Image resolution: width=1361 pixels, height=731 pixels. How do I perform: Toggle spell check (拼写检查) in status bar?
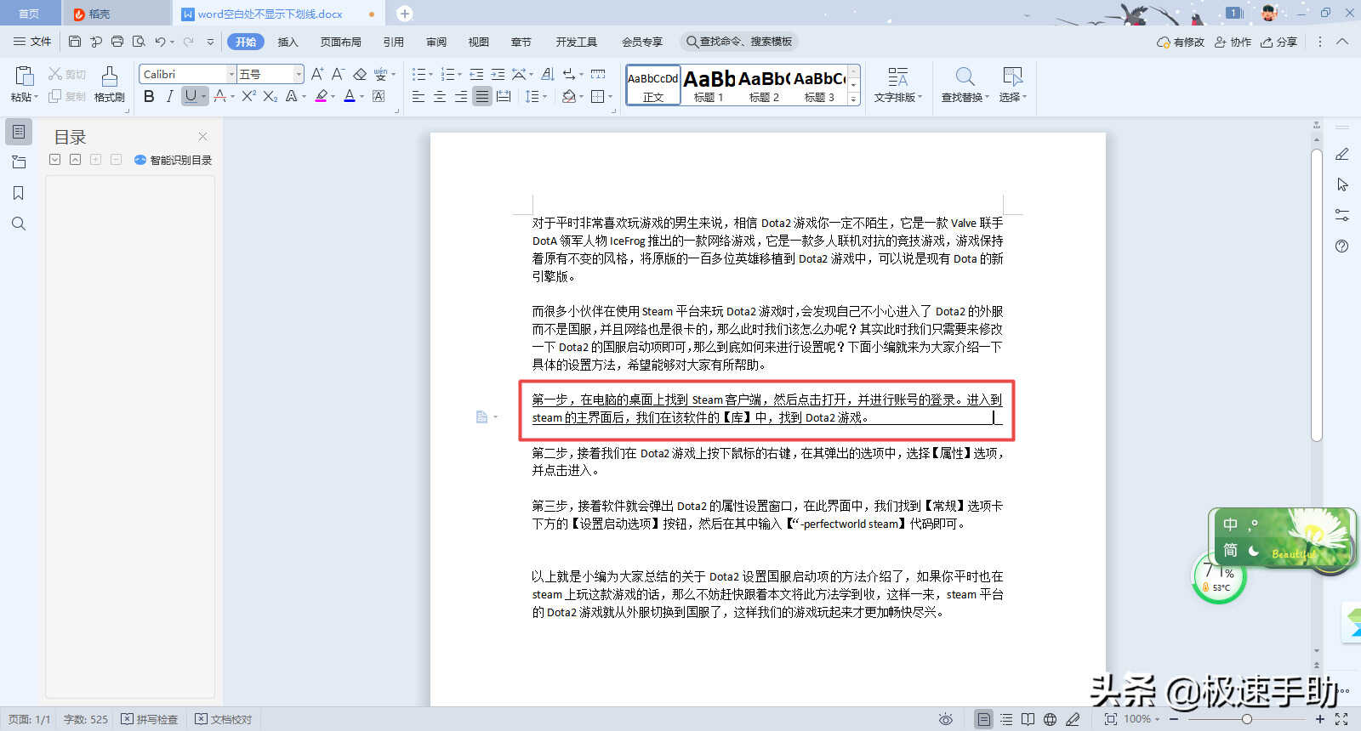coord(150,719)
